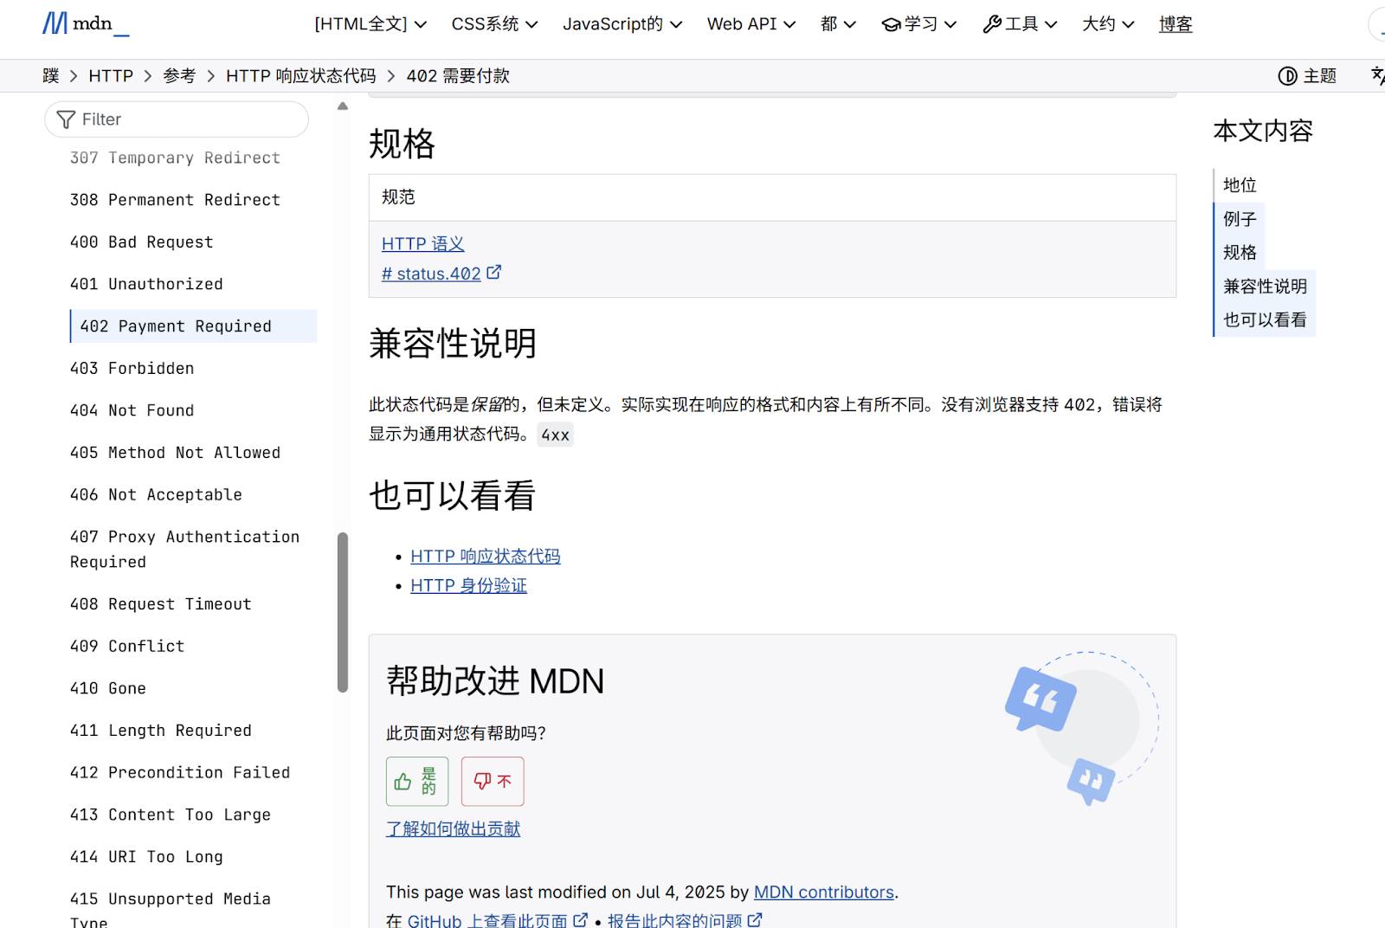Expand the [HTML全文] dropdown

(x=370, y=24)
